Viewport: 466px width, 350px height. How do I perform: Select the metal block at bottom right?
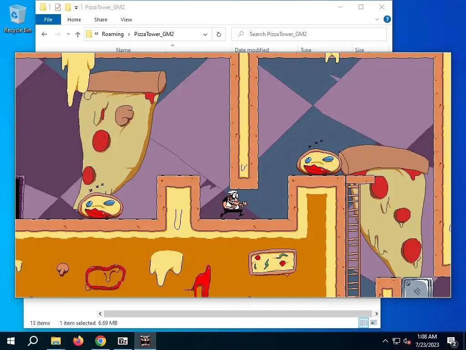[418, 287]
